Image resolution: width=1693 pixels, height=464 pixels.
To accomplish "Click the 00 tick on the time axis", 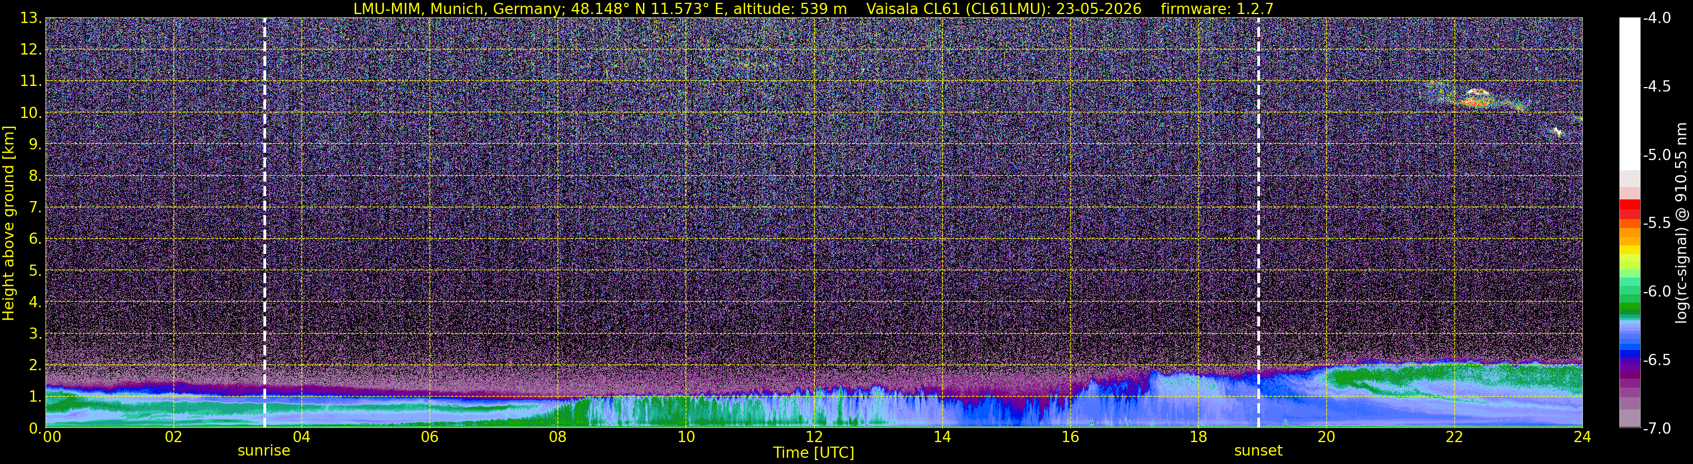I will click(x=52, y=437).
